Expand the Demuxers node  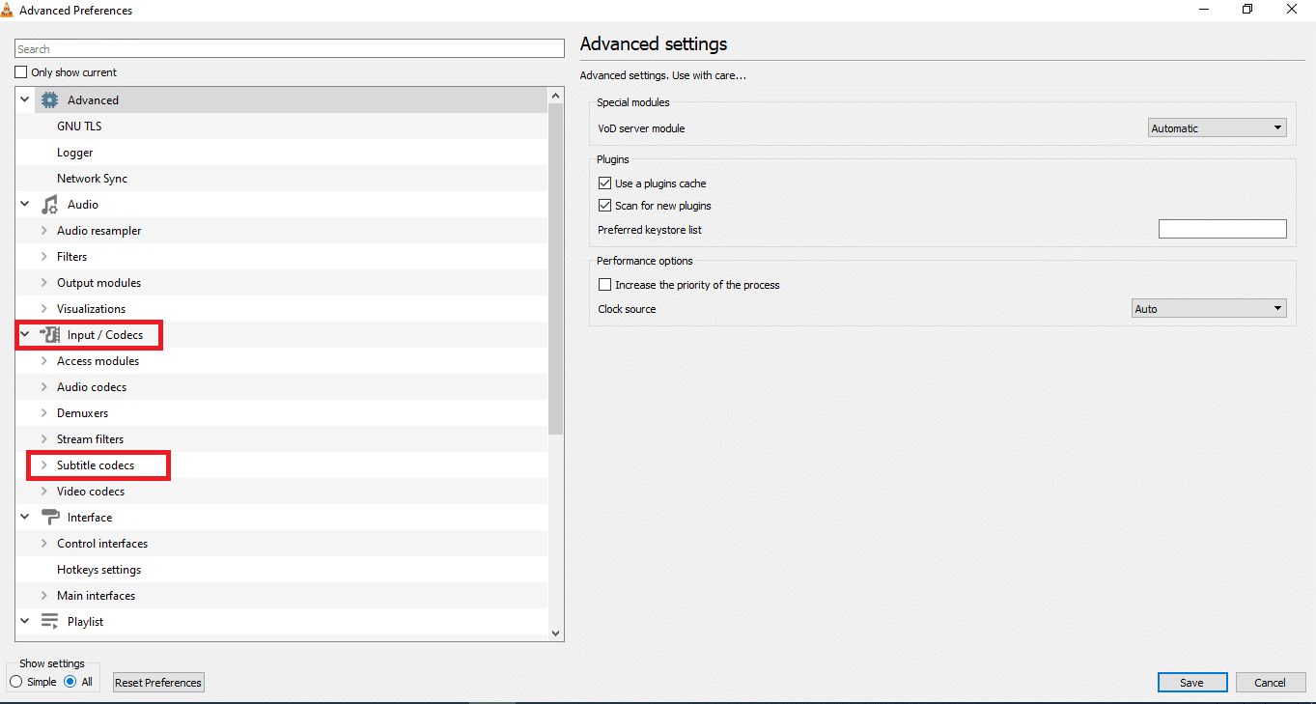pos(44,413)
